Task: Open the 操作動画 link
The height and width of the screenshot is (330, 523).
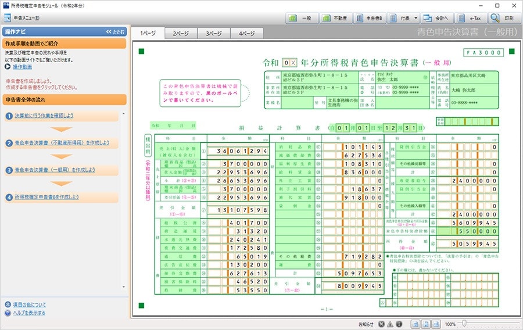Action: coord(22,67)
